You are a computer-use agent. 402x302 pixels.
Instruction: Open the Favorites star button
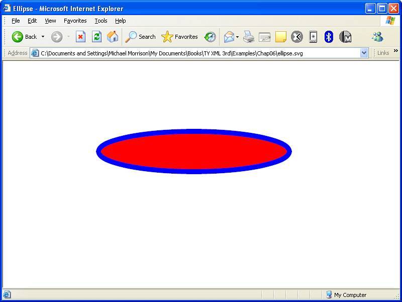click(x=179, y=37)
